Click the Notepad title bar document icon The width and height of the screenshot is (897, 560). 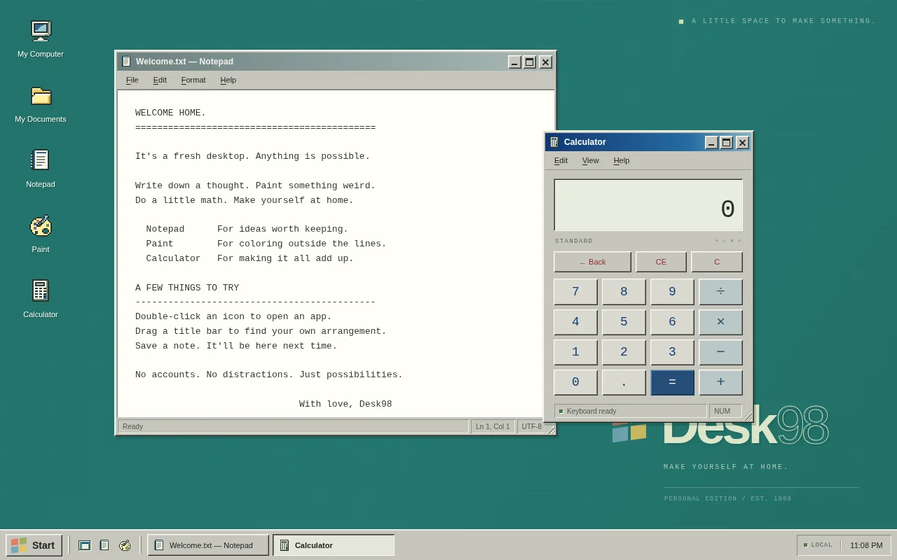click(x=126, y=62)
